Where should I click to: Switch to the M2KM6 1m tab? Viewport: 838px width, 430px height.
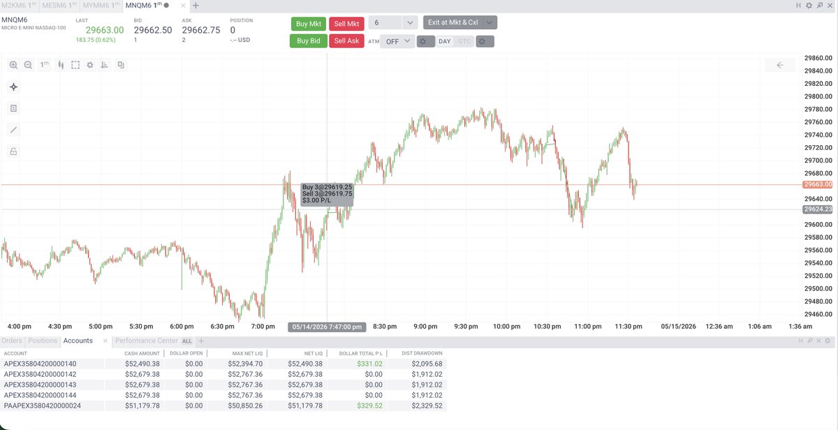pos(18,5)
